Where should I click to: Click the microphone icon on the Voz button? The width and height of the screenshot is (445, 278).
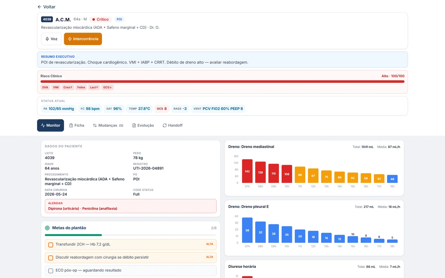(x=47, y=39)
